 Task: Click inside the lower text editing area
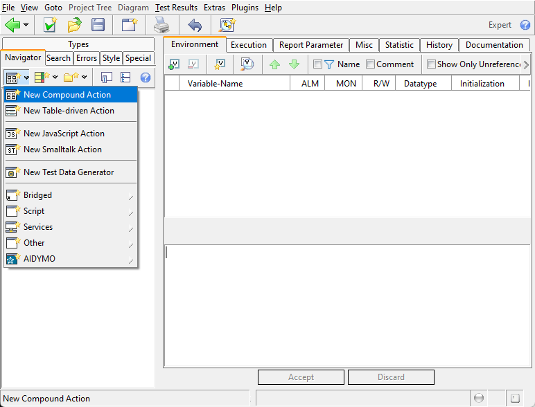[x=347, y=305]
